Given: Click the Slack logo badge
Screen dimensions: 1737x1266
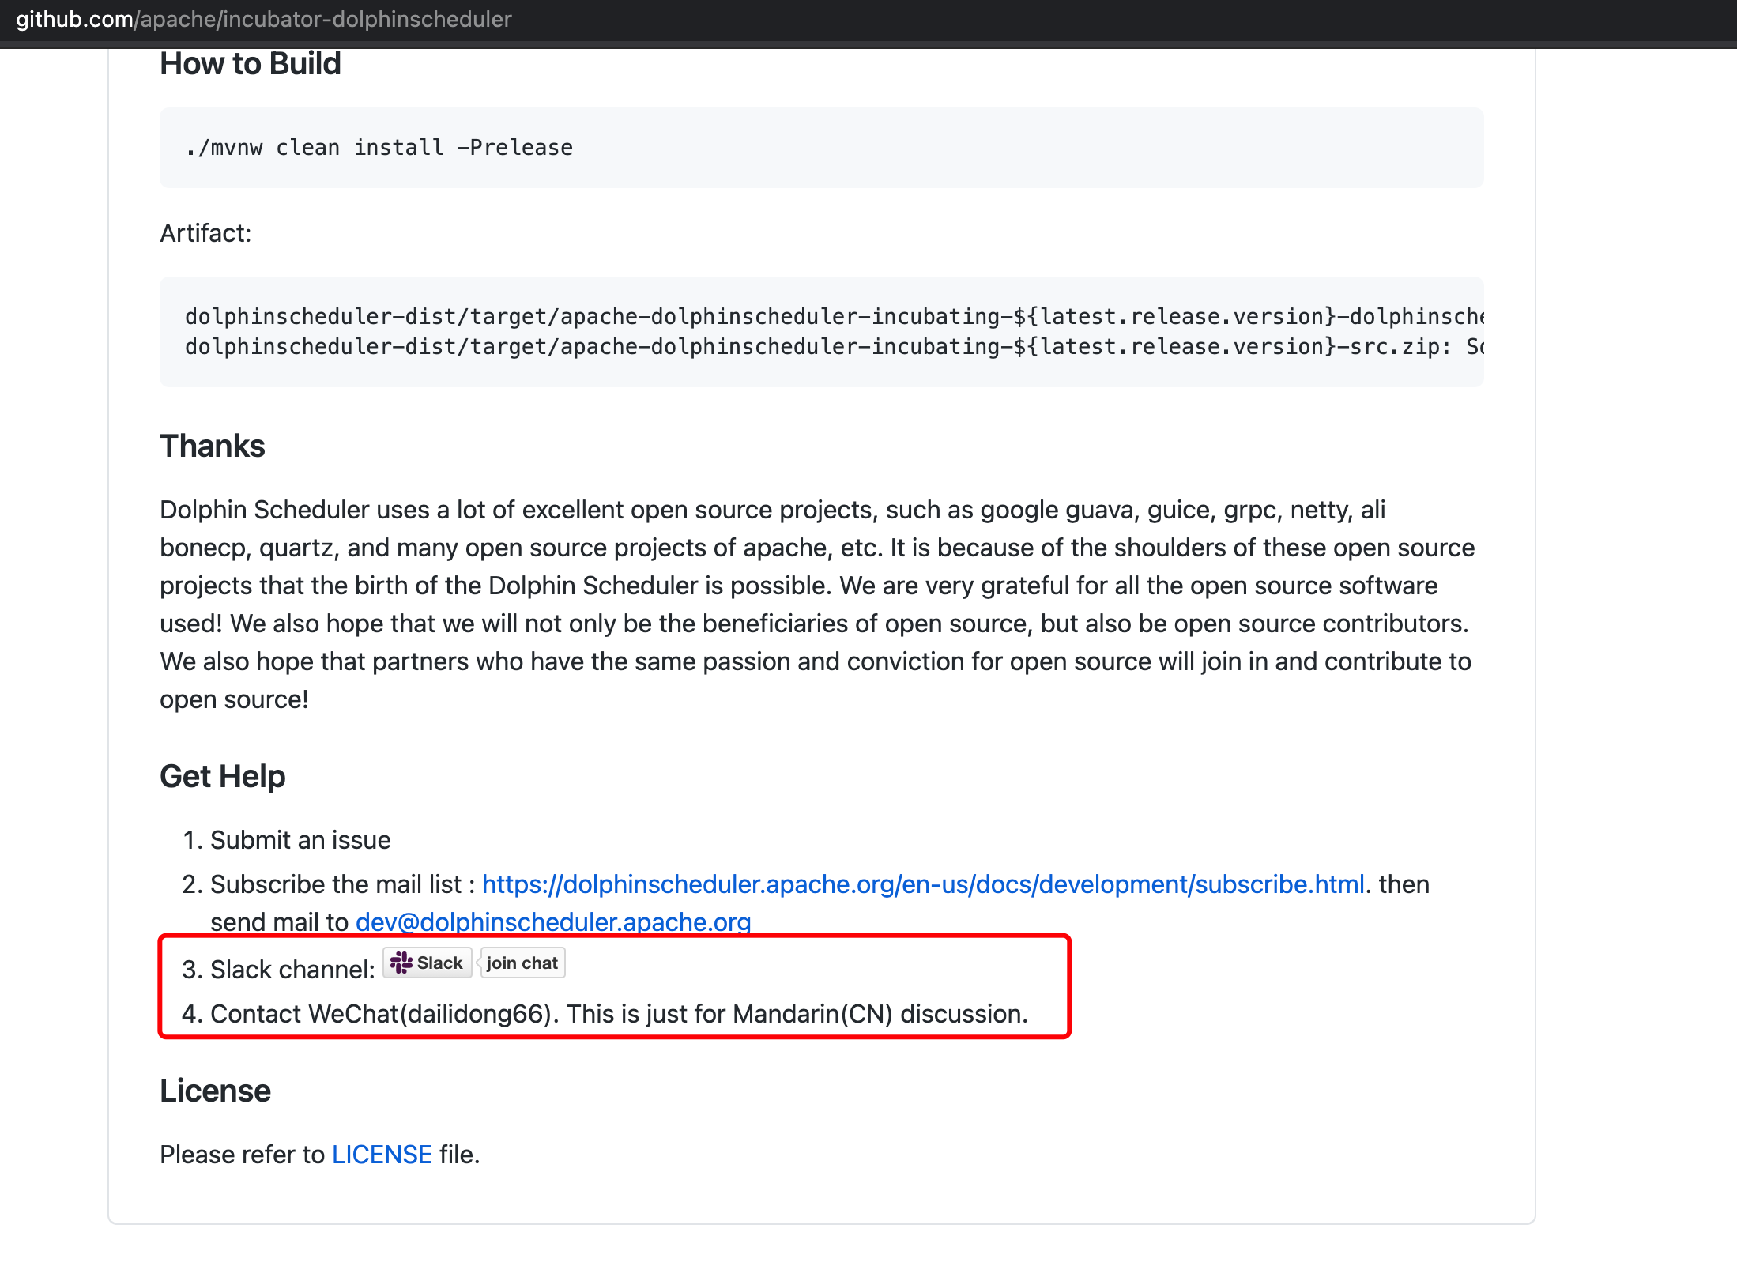Looking at the screenshot, I should point(428,963).
